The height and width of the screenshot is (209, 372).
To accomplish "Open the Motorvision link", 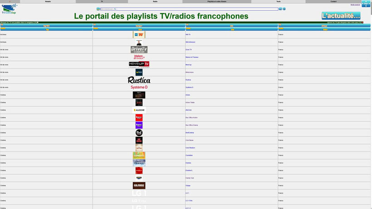I will [x=190, y=72].
